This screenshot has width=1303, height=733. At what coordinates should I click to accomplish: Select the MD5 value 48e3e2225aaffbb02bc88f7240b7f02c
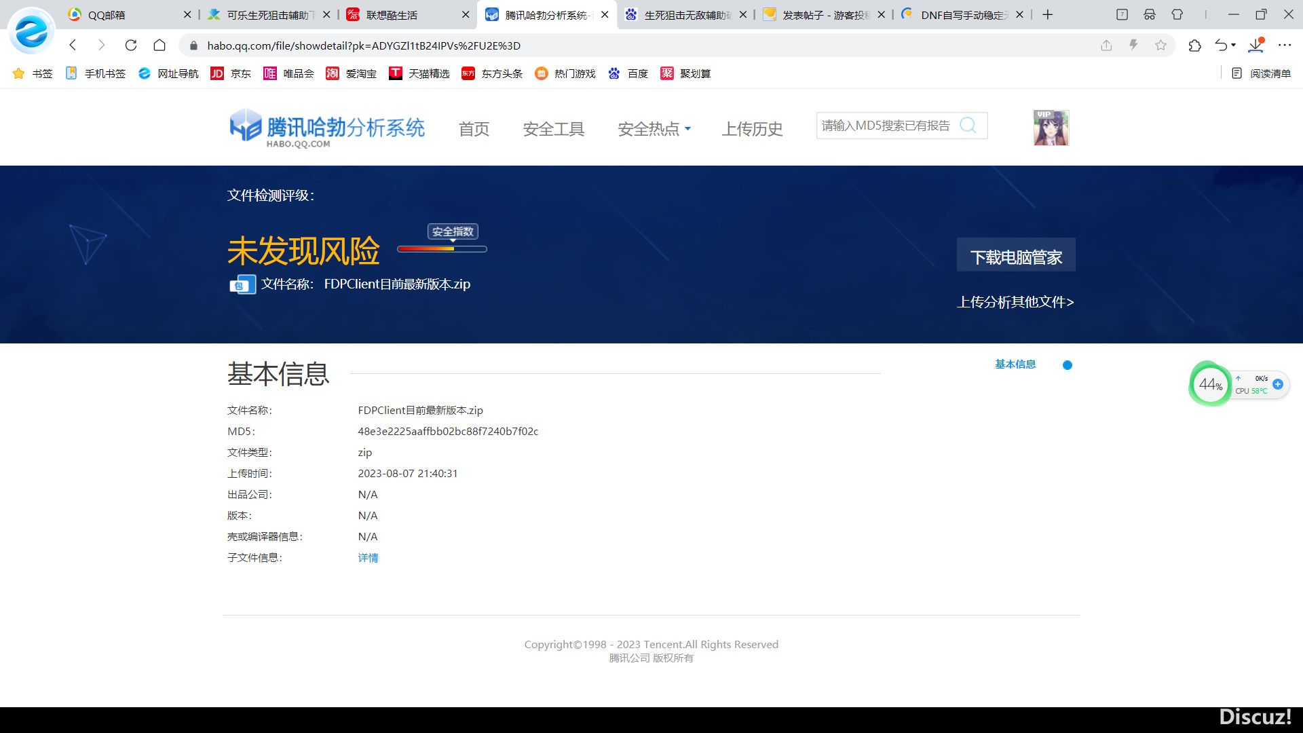pyautogui.click(x=448, y=432)
